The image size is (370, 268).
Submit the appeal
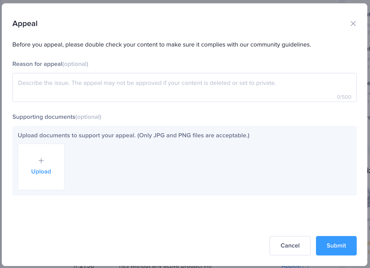[x=336, y=246]
